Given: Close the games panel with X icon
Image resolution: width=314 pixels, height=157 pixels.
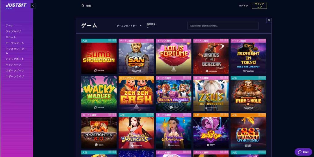Looking at the screenshot, I should (269, 20).
